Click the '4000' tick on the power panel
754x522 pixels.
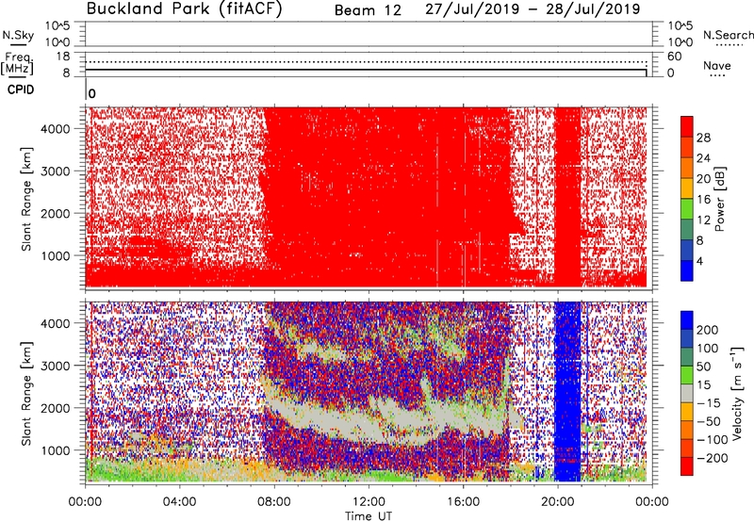coord(55,129)
